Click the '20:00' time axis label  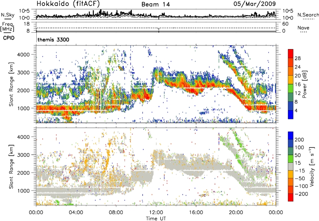[236, 213]
